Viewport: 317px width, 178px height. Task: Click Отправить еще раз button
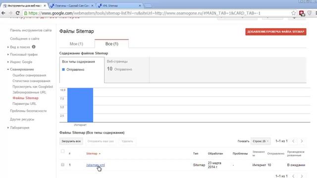pyautogui.click(x=101, y=141)
